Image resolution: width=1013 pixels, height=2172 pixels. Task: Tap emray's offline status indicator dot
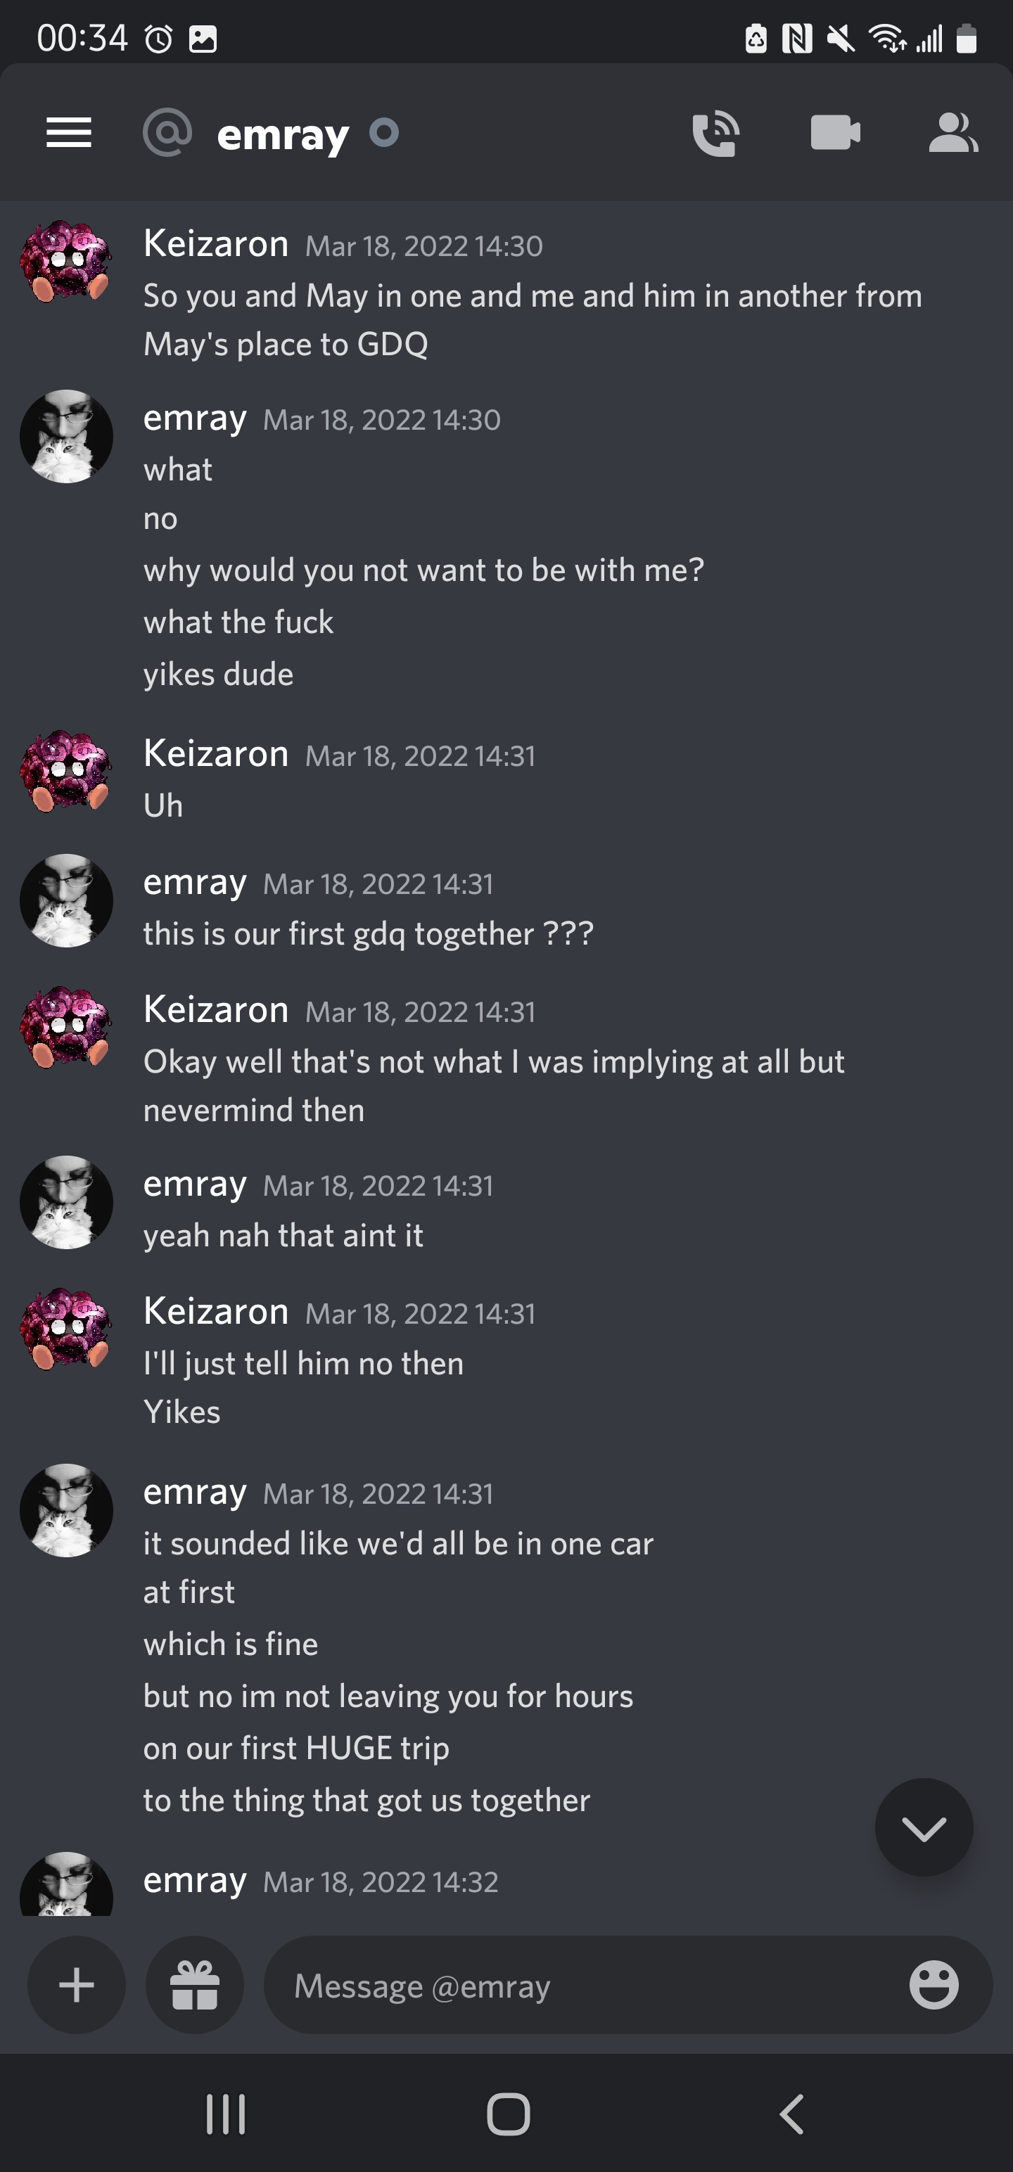(384, 132)
